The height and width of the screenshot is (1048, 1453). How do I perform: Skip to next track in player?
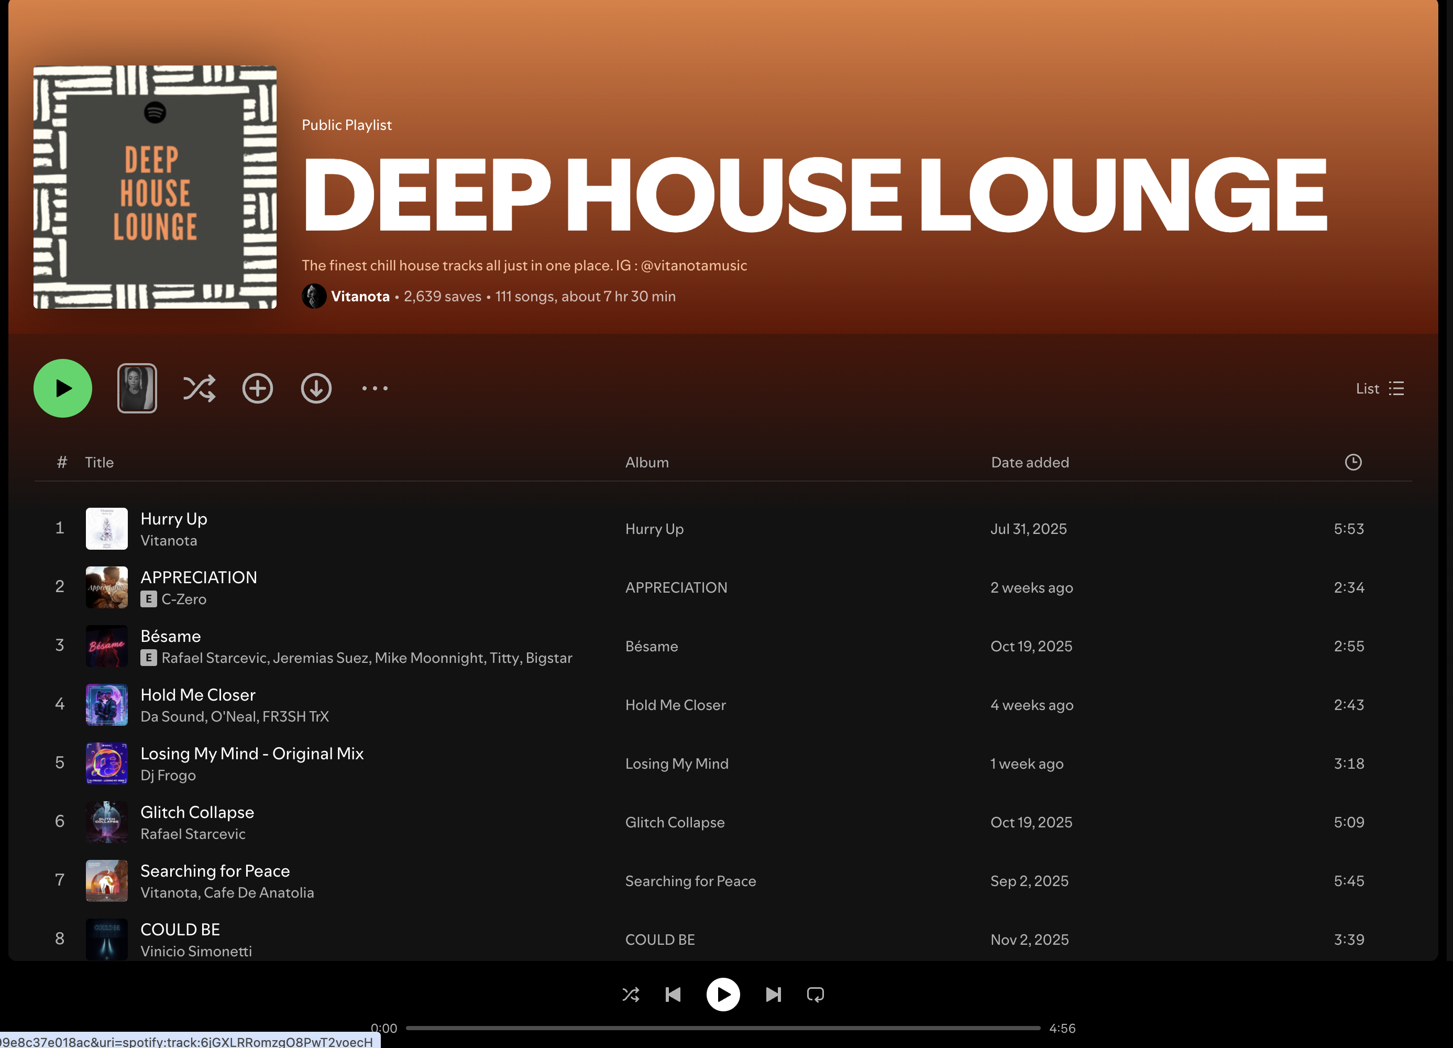[773, 994]
